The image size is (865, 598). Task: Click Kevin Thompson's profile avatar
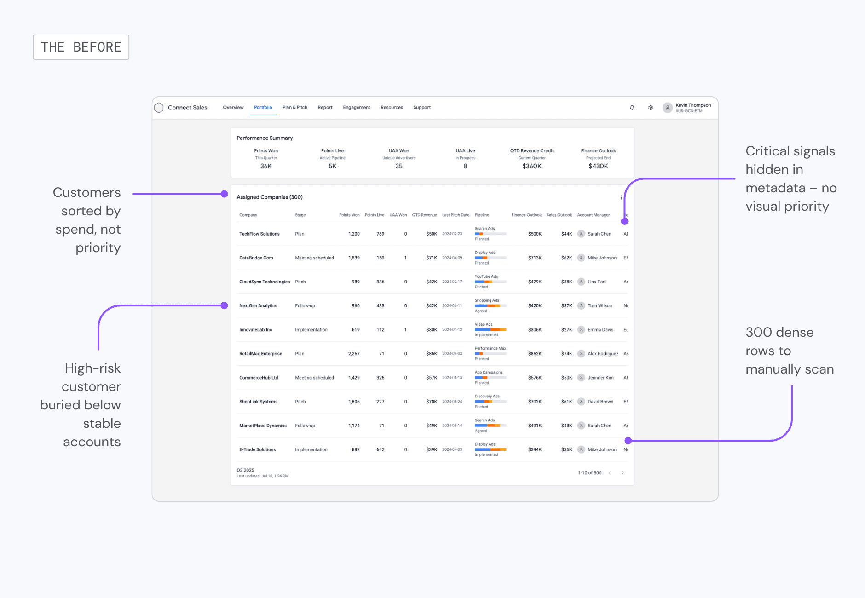(x=668, y=107)
